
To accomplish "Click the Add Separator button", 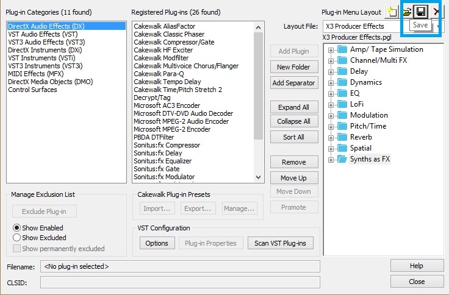I will 294,83.
